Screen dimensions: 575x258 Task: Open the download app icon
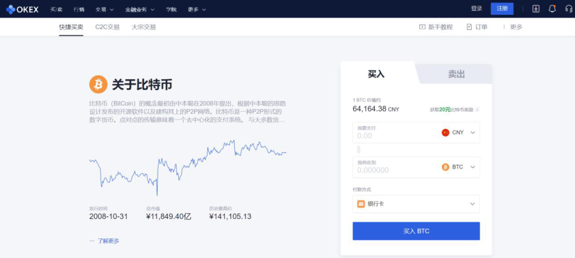536,9
